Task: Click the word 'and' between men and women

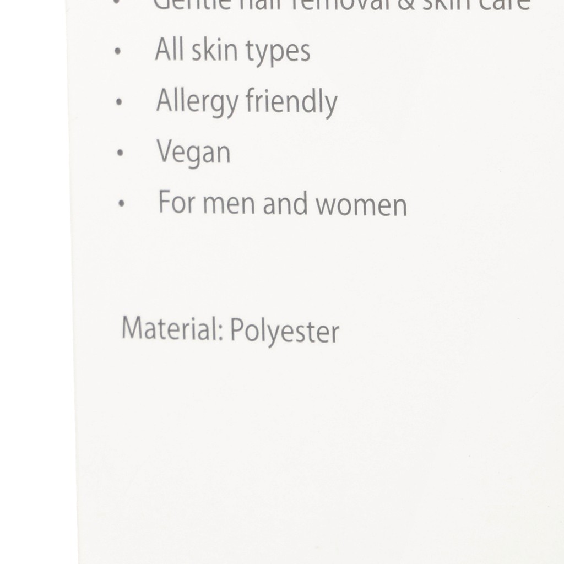Action: click(x=285, y=204)
